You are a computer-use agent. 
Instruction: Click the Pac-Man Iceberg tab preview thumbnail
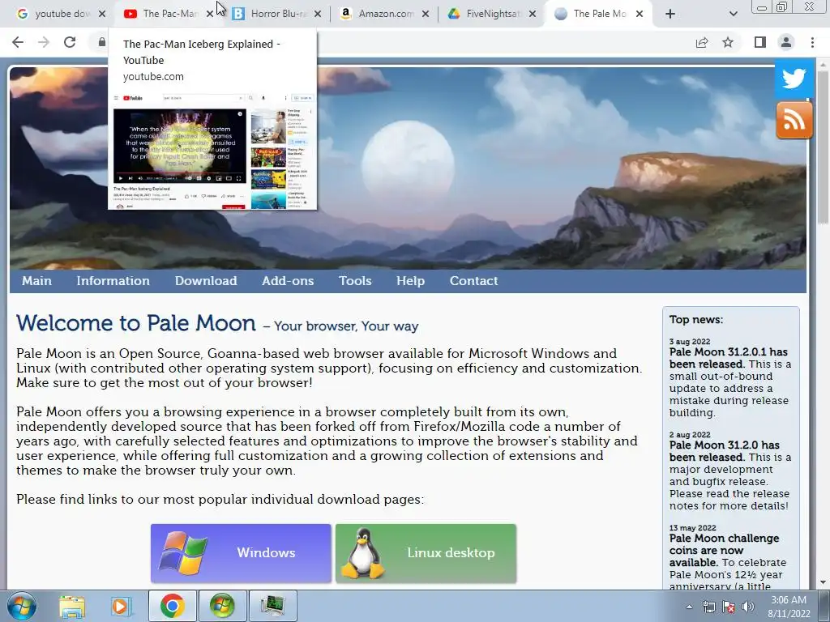pos(212,151)
